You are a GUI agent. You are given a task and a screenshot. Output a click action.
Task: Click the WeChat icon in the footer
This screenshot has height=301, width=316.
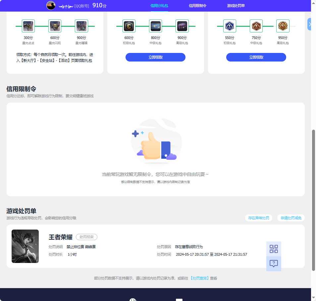pos(133,300)
